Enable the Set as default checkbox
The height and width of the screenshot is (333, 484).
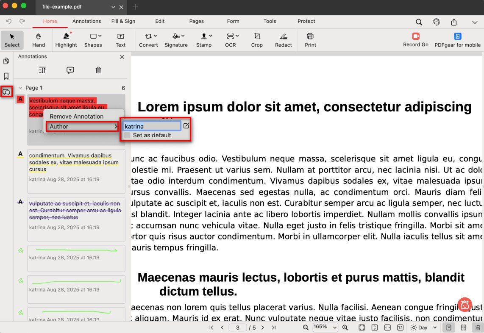pyautogui.click(x=127, y=135)
